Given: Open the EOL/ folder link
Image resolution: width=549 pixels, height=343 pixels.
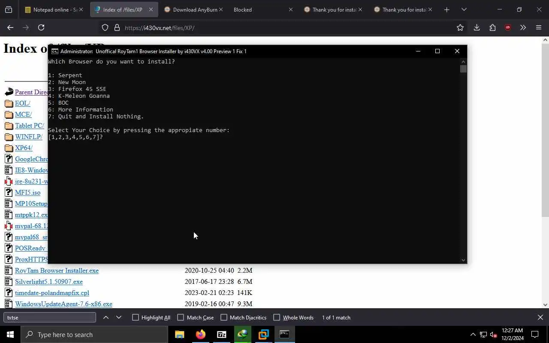Looking at the screenshot, I should [x=22, y=103].
